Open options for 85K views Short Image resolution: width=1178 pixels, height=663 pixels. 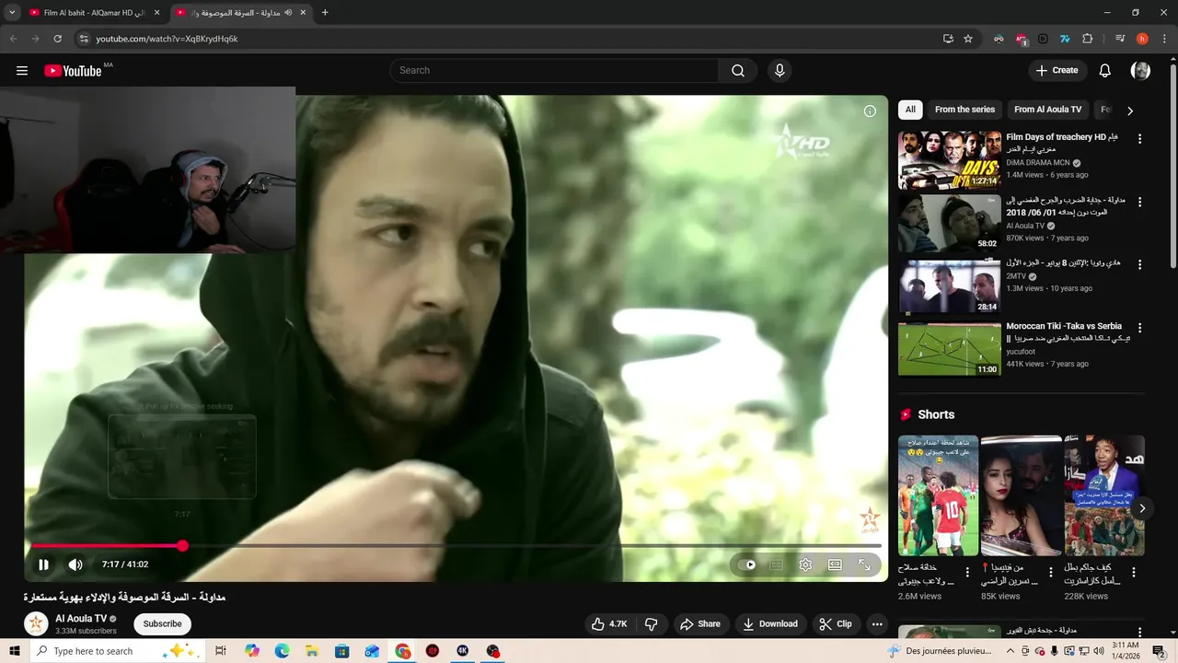[1050, 572]
